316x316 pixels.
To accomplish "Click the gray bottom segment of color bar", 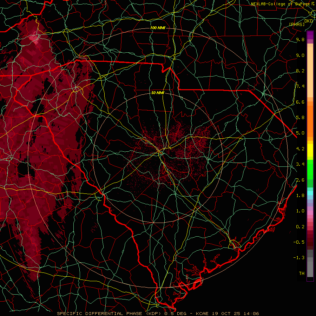I will [x=310, y=267].
